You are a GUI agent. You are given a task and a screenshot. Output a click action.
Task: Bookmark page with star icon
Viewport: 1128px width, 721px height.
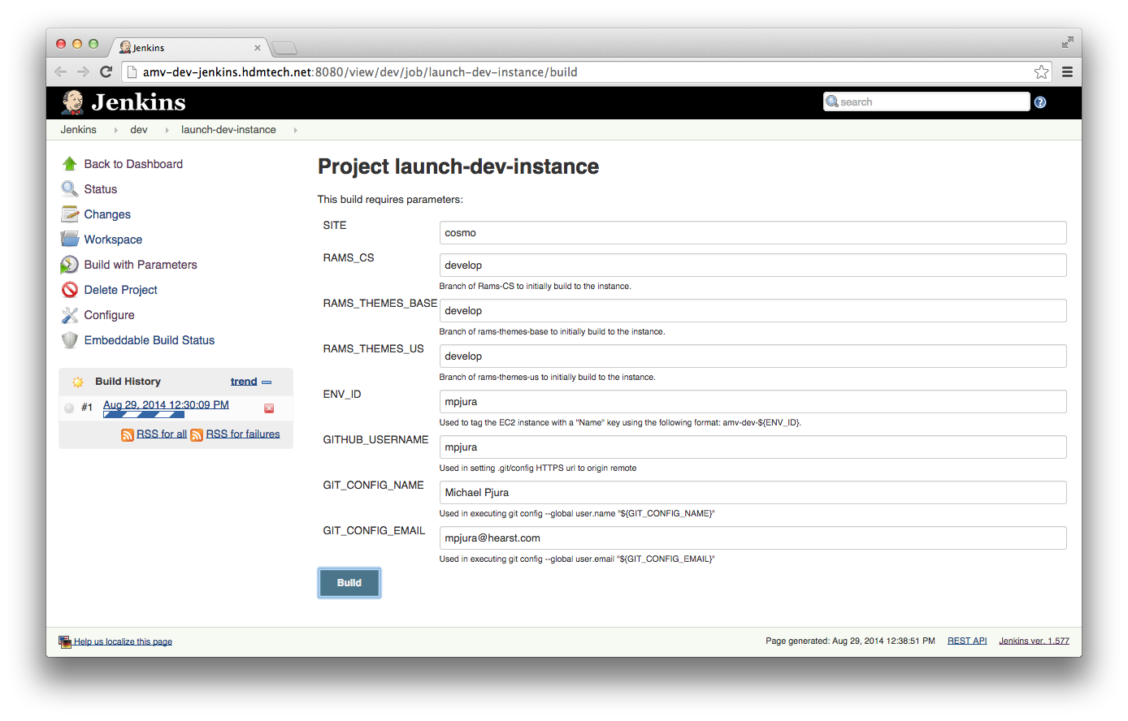tap(1041, 71)
